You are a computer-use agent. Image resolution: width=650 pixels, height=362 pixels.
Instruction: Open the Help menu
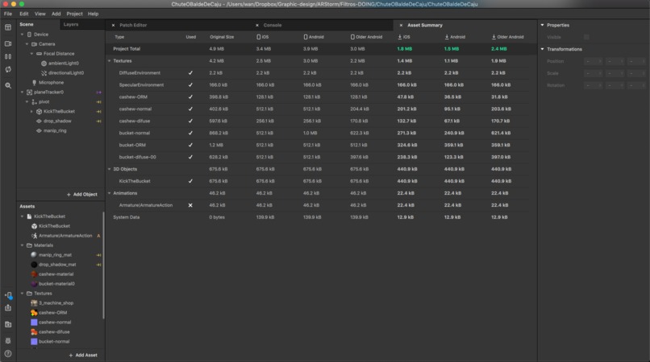94,14
